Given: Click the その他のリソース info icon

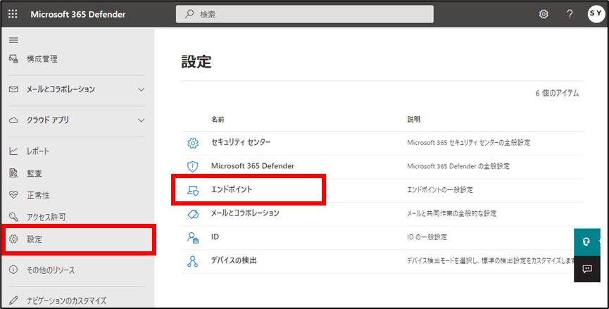Looking at the screenshot, I should 13,270.
